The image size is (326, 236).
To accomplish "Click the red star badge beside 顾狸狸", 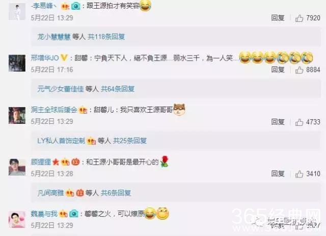I will coord(56,162).
